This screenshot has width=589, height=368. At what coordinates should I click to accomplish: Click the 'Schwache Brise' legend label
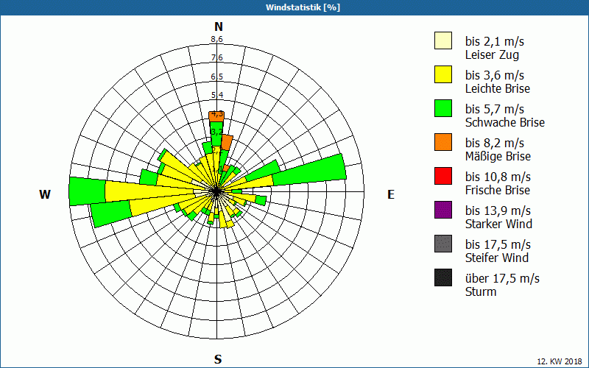click(x=505, y=122)
